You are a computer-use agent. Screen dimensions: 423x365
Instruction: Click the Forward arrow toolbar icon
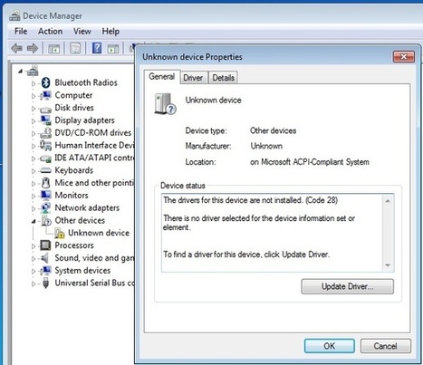(33, 48)
